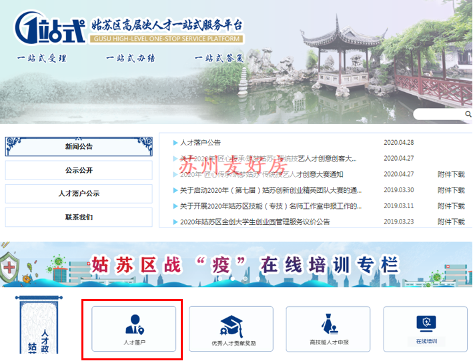The height and width of the screenshot is (363, 475).
Task: Click 附件下载 on the 2019.03.11 row
Action: 451,206
